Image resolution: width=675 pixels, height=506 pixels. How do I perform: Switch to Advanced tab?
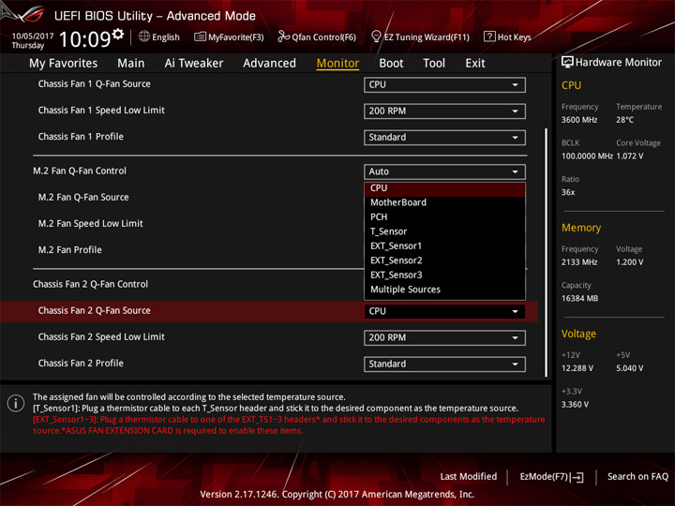click(x=269, y=64)
